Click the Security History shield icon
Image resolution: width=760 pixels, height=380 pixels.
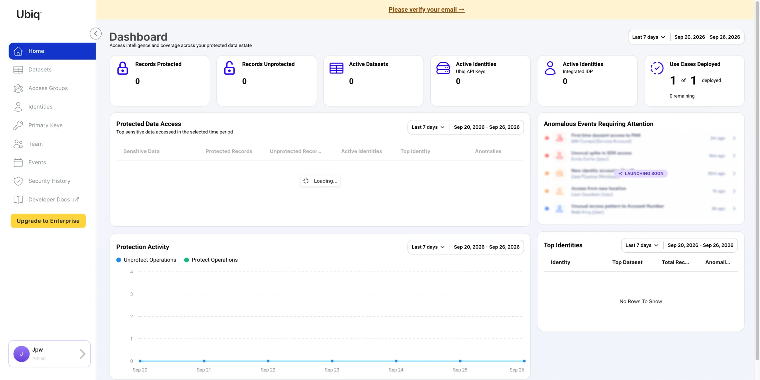coord(18,181)
